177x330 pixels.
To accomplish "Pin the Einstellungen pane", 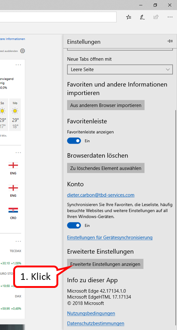I will [170, 41].
